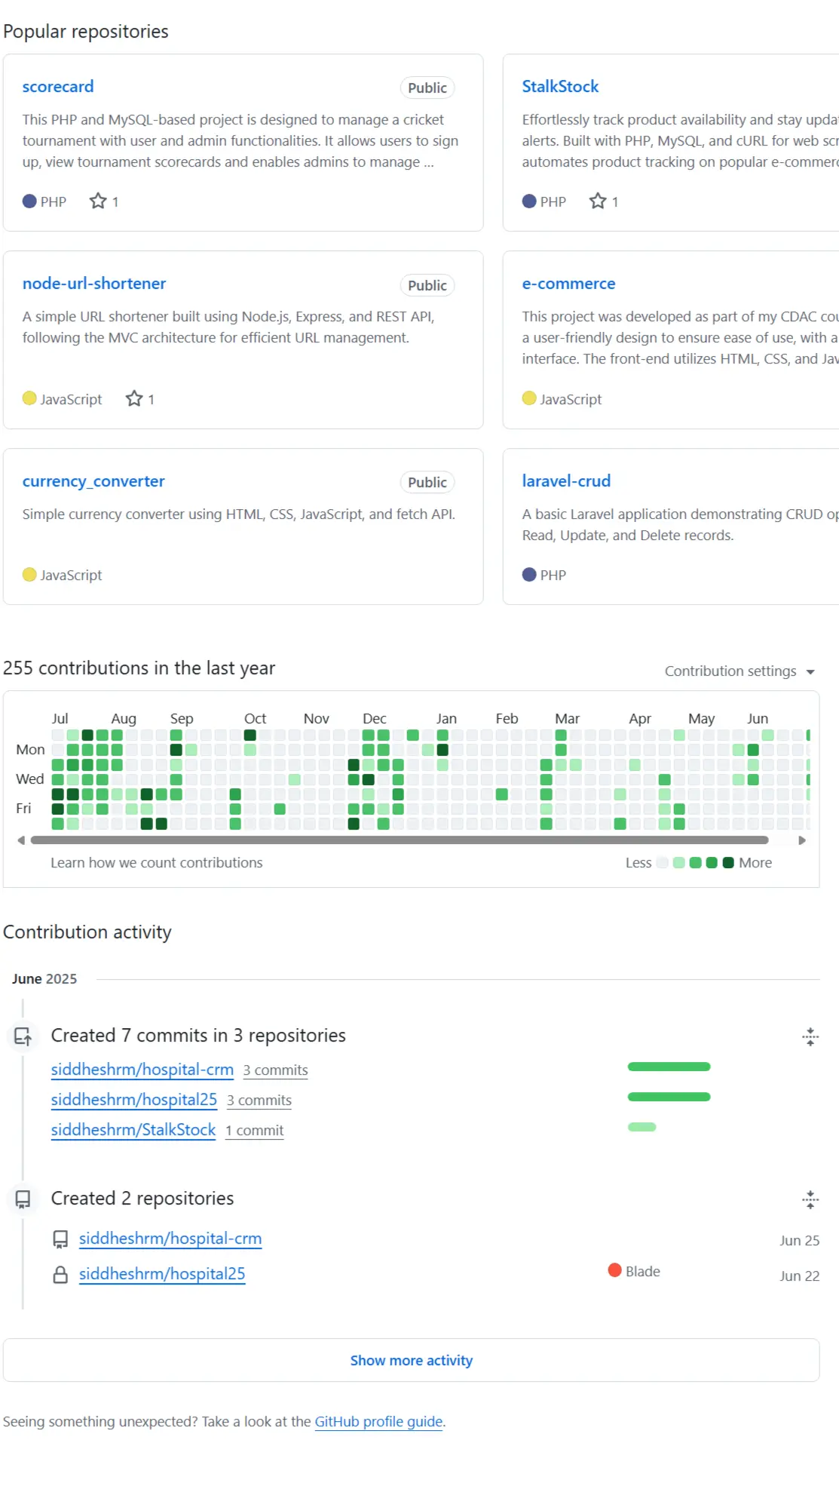Star the node-url-shortener repository
Image resolution: width=839 pixels, height=1492 pixels.
[x=134, y=398]
